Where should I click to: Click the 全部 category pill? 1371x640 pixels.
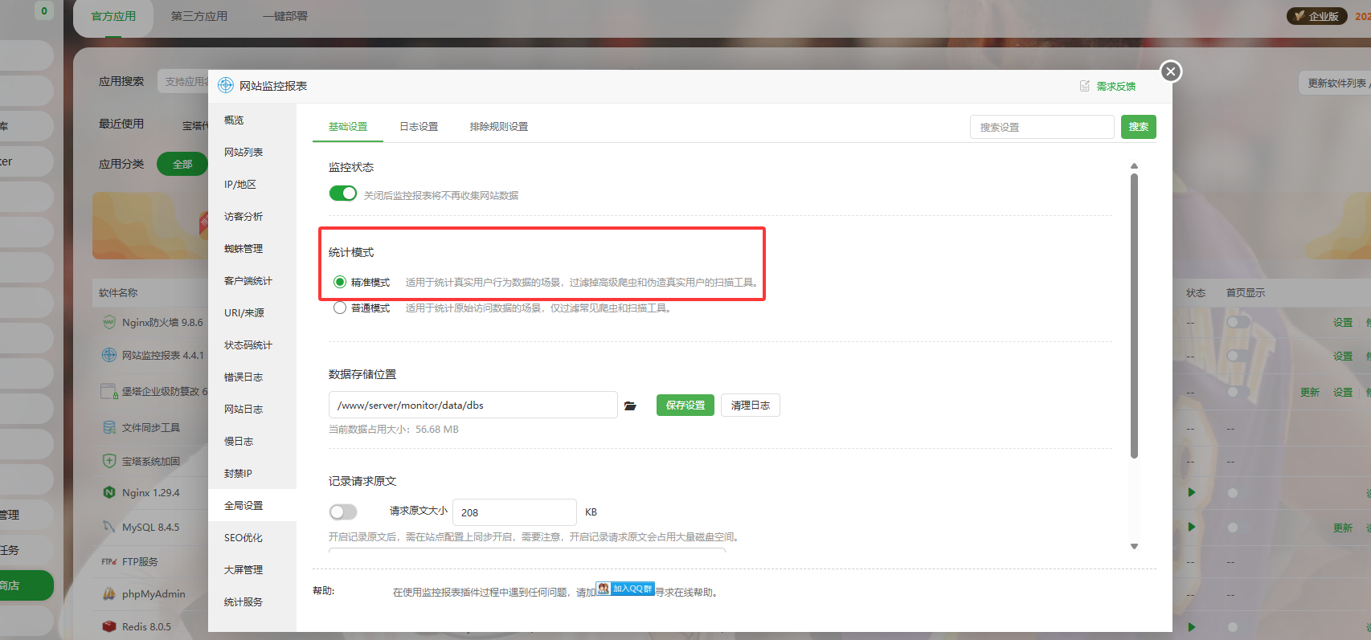click(x=182, y=164)
